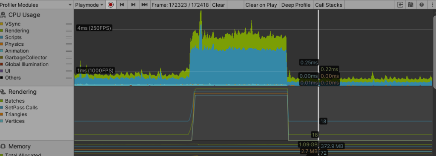Jump to the current frame

tap(144, 5)
